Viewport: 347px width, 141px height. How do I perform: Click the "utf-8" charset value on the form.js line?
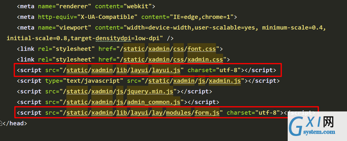(x=268, y=113)
